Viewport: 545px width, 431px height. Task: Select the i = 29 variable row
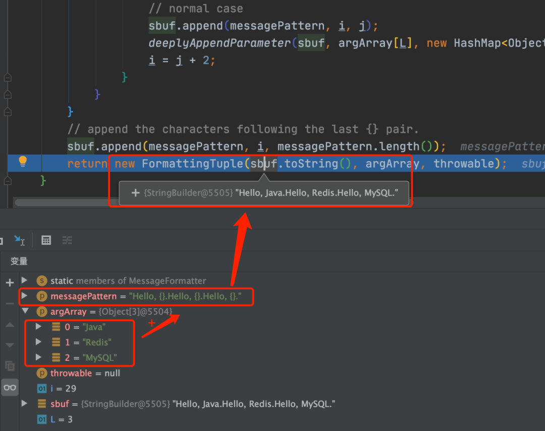click(x=63, y=389)
